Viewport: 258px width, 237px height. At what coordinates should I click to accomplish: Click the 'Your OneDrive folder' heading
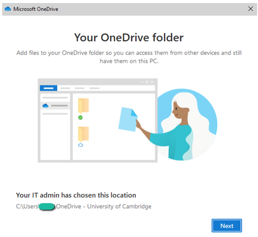[129, 37]
